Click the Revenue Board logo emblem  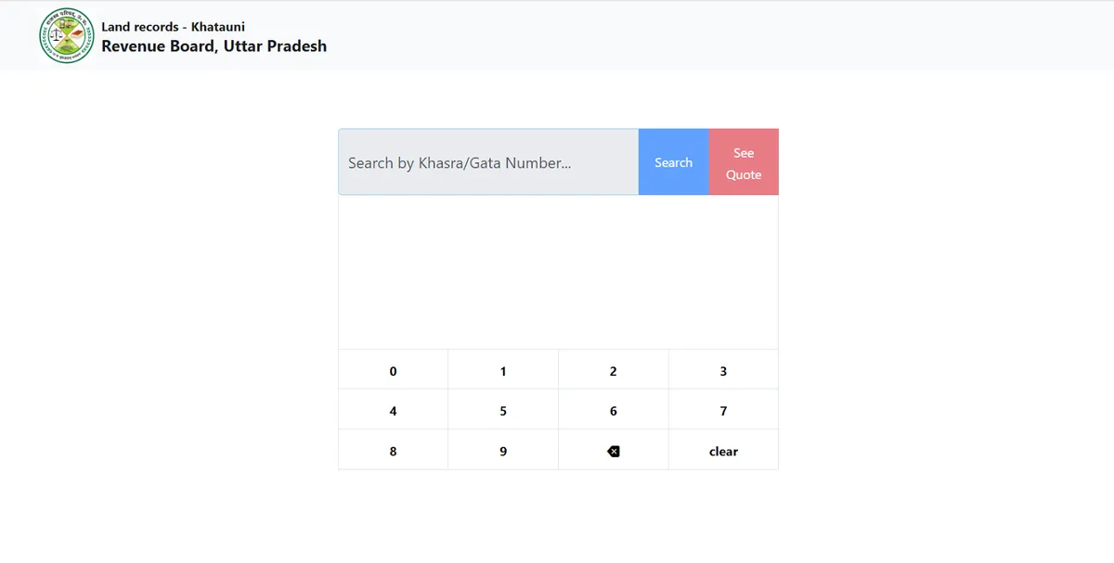click(67, 36)
